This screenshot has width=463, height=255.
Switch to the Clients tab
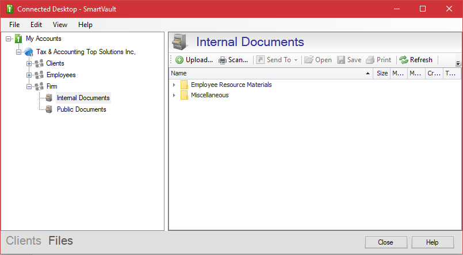(x=24, y=241)
